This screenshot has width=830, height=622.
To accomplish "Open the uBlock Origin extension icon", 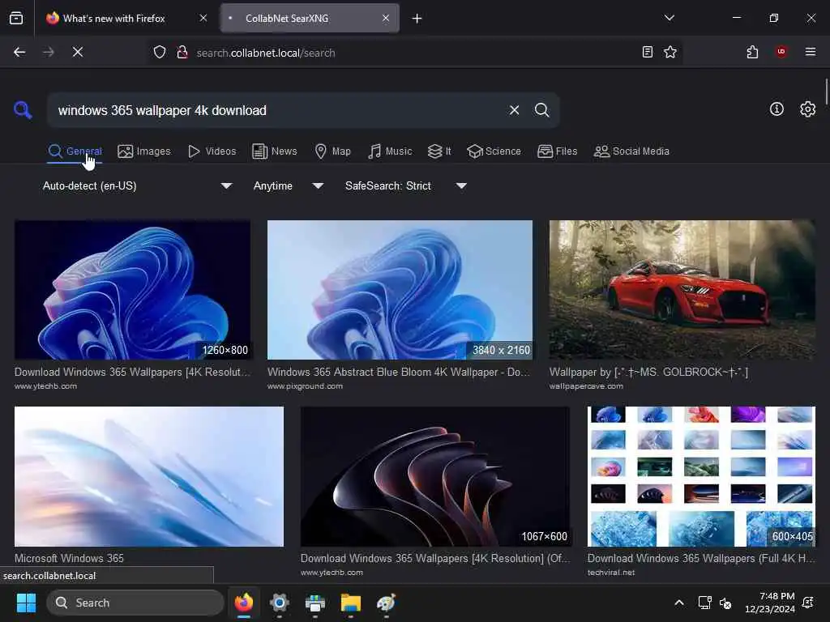I will pos(781,52).
